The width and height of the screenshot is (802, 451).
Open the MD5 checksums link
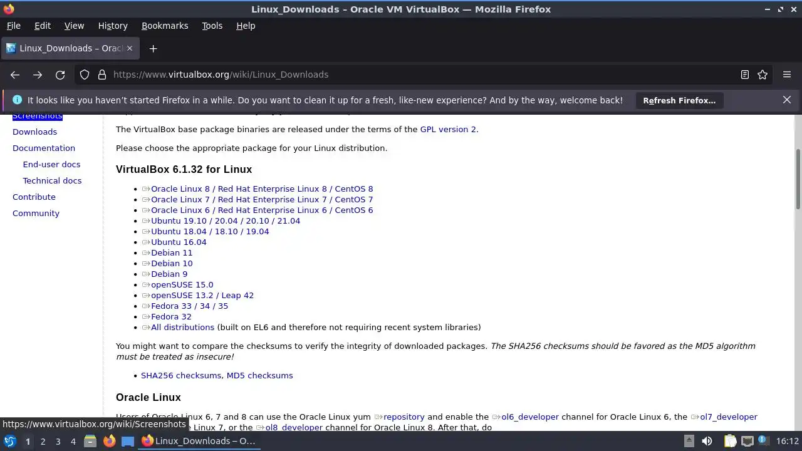point(259,375)
